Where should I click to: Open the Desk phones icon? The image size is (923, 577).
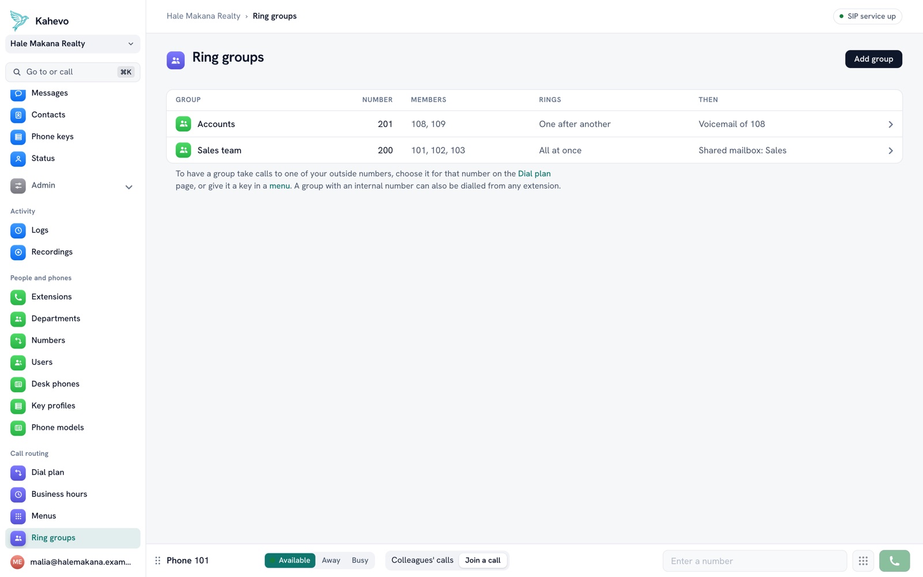point(18,384)
